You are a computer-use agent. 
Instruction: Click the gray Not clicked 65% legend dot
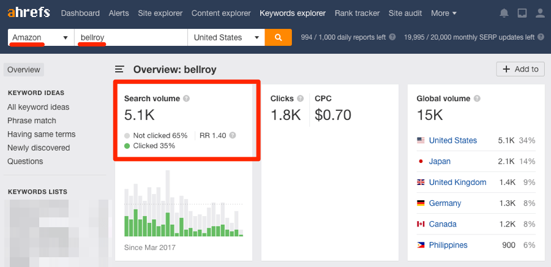tap(127, 135)
